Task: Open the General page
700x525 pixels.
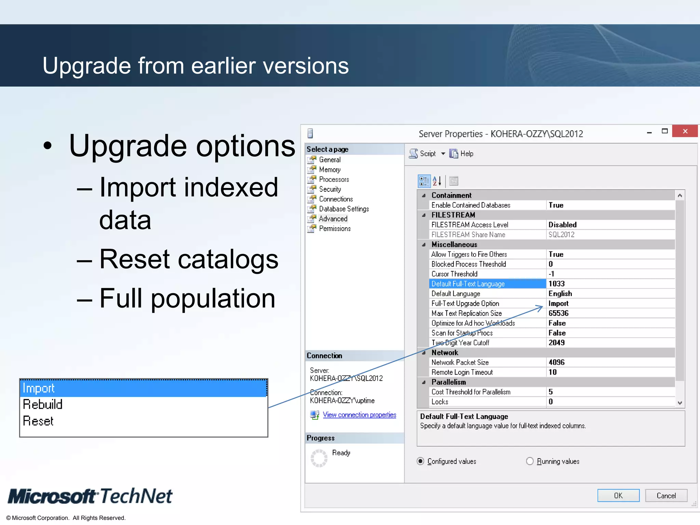Action: click(x=330, y=160)
